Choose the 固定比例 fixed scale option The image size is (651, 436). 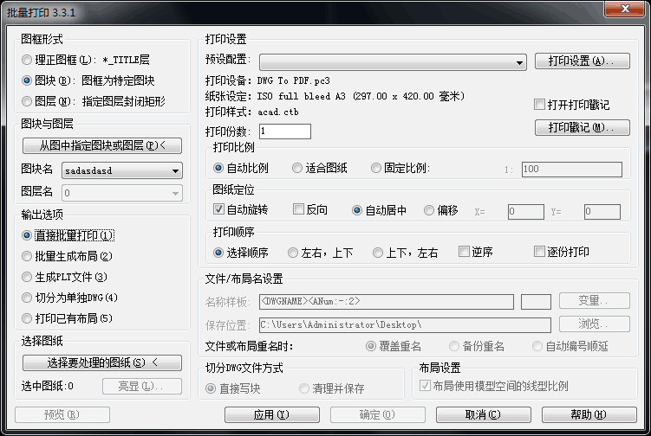pyautogui.click(x=377, y=169)
